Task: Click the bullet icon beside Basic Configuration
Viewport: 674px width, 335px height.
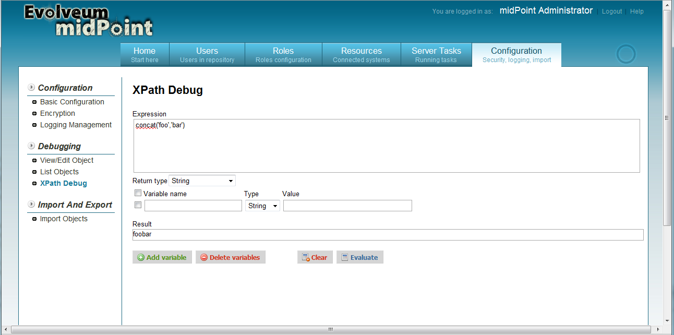Action: 34,102
